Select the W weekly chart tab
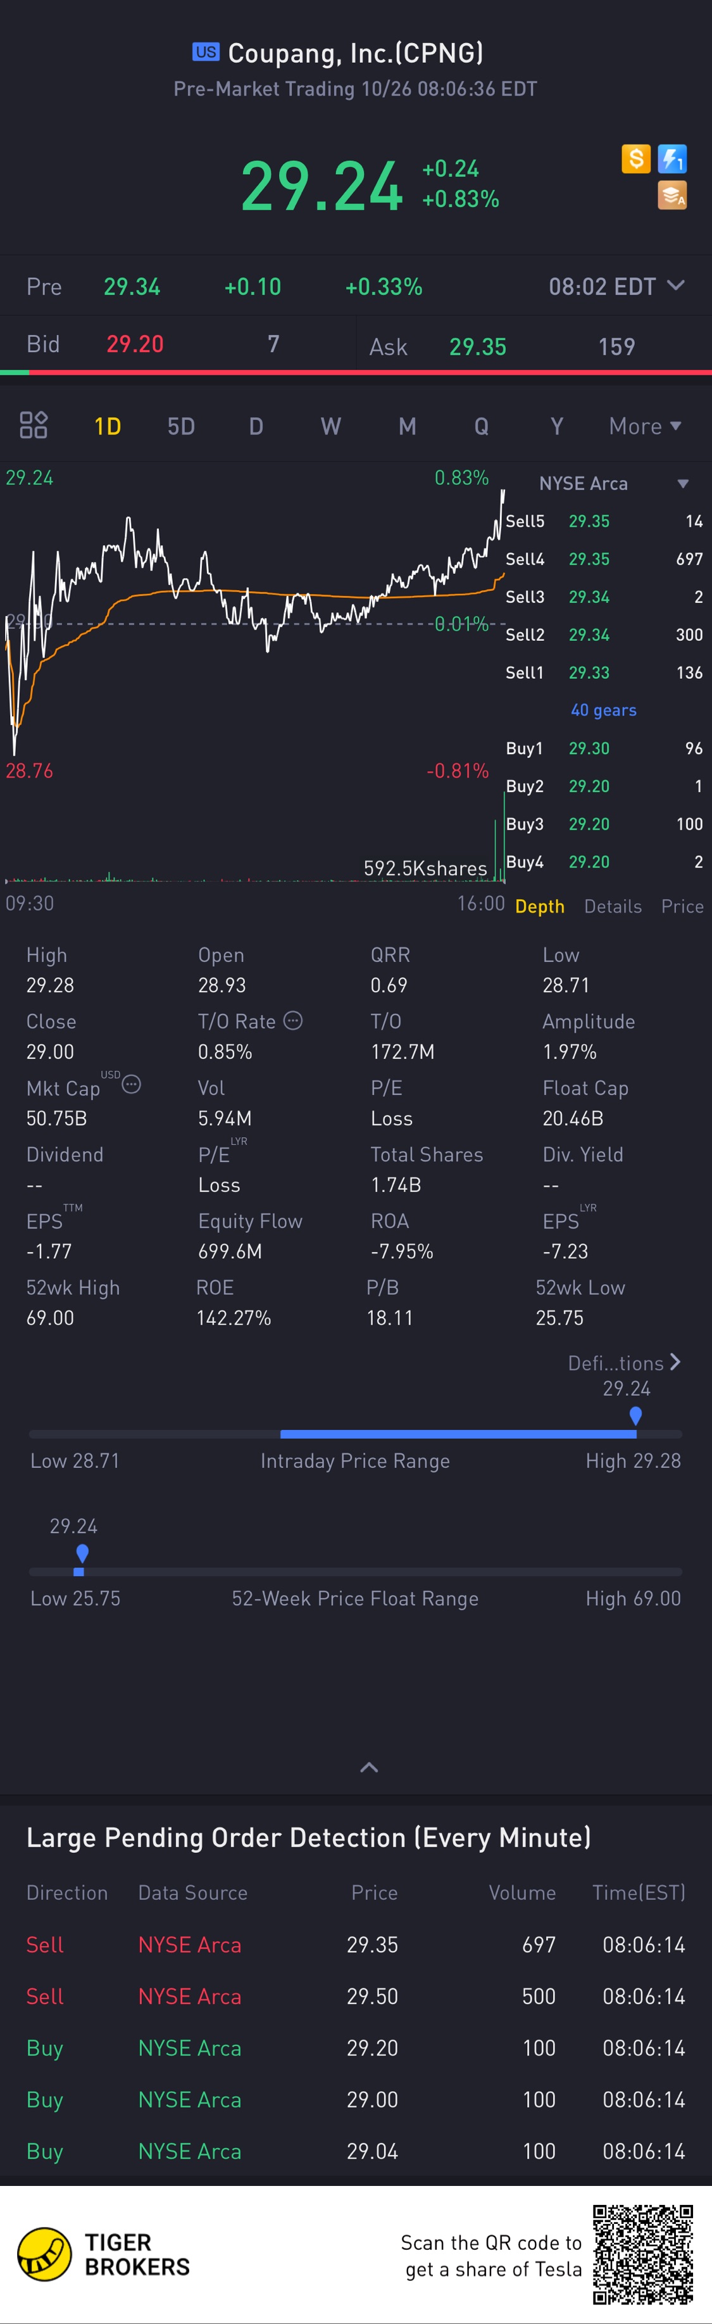 [x=331, y=426]
